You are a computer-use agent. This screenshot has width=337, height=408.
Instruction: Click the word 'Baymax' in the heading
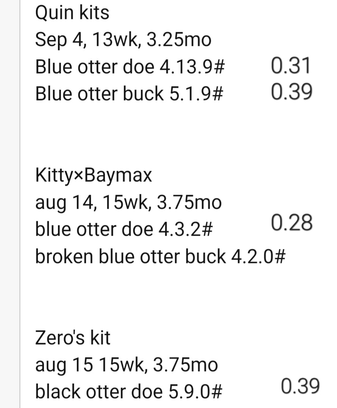point(118,175)
